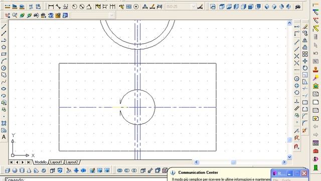Select the Center Mark tool
The image size is (321, 181).
[x=136, y=7]
